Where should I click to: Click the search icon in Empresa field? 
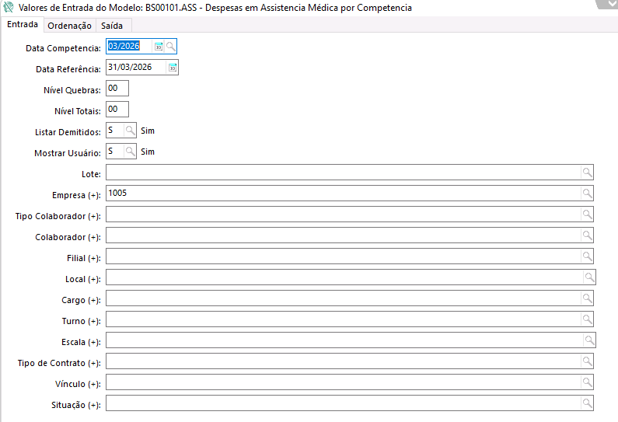588,194
